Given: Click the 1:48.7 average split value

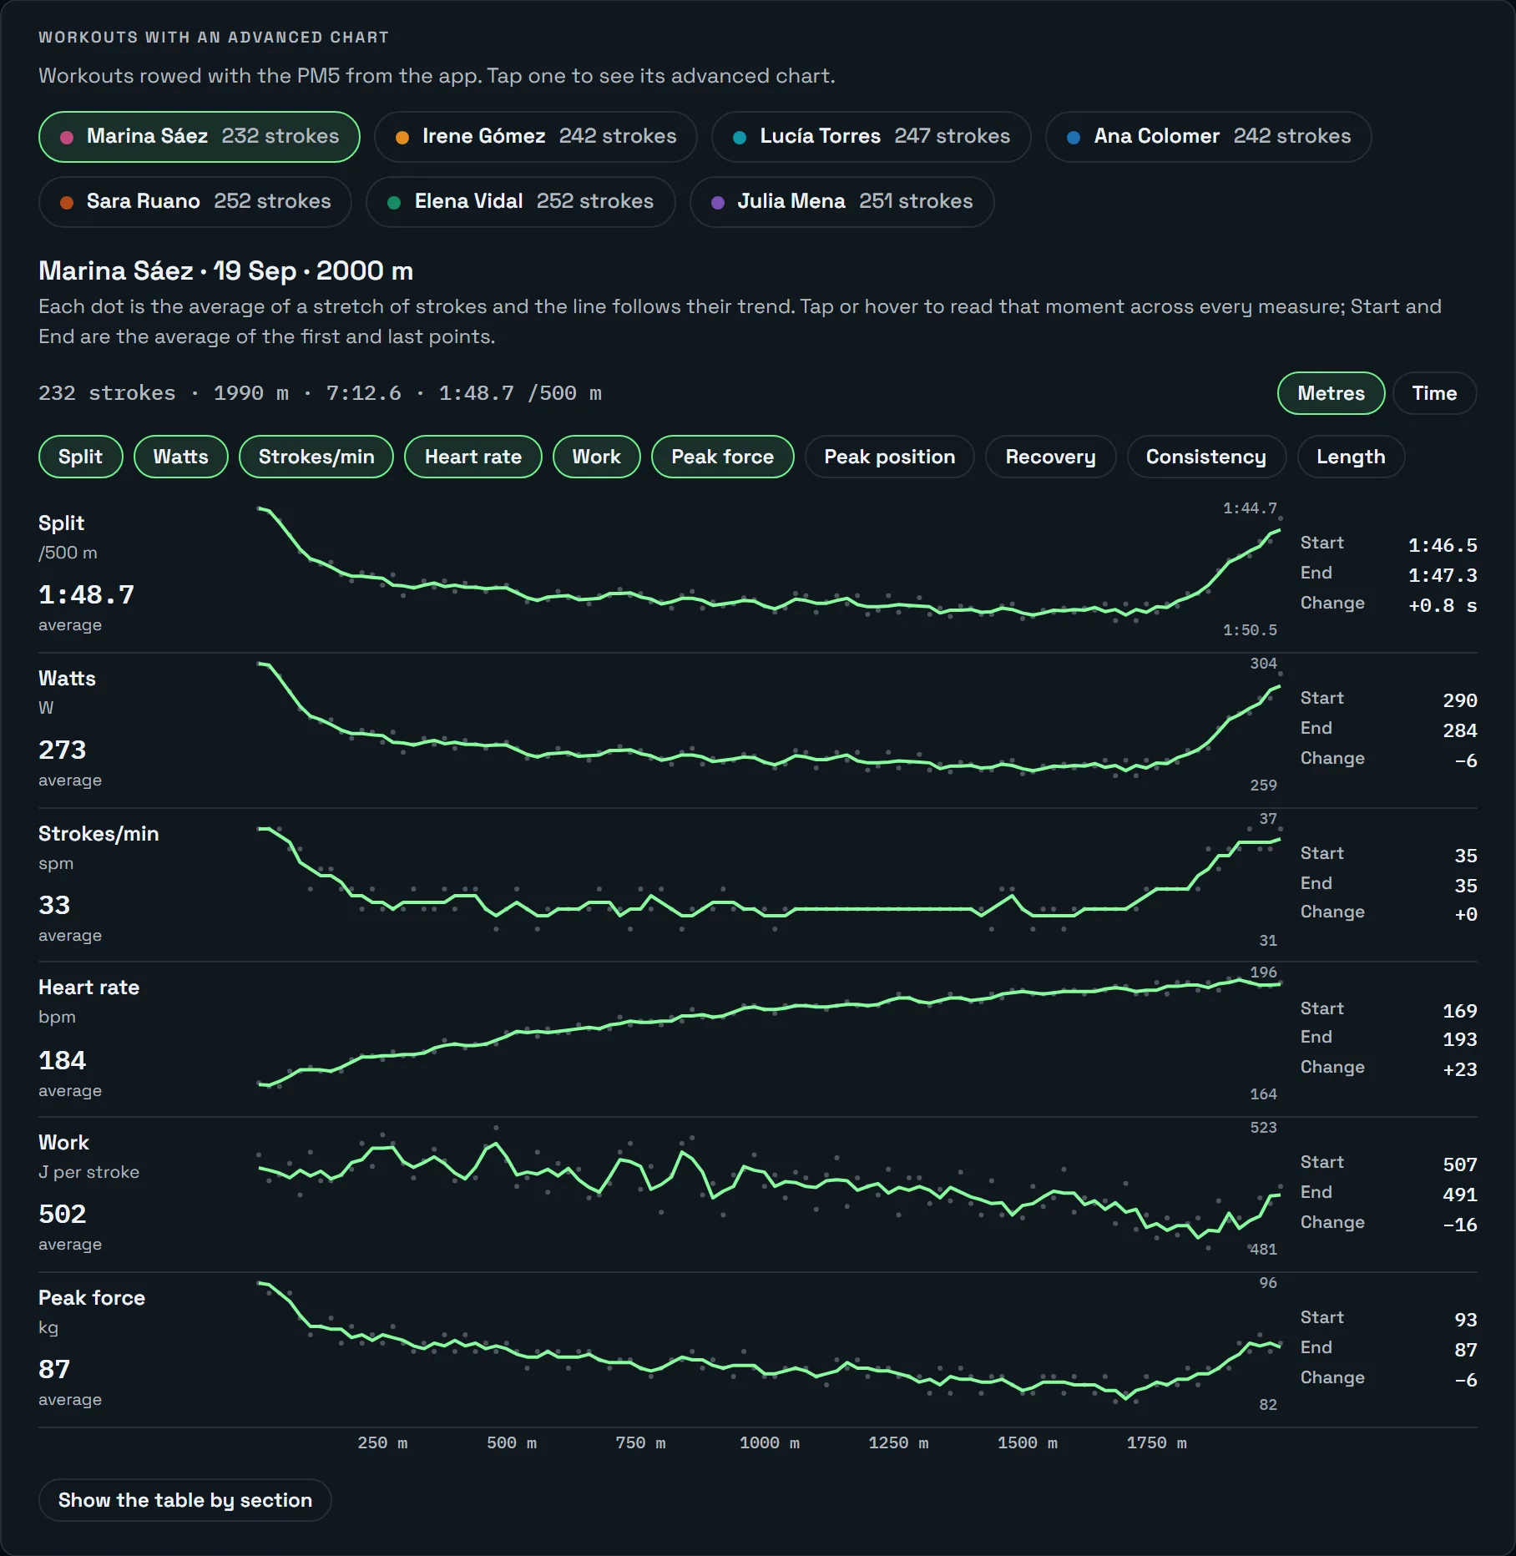Looking at the screenshot, I should (x=86, y=594).
